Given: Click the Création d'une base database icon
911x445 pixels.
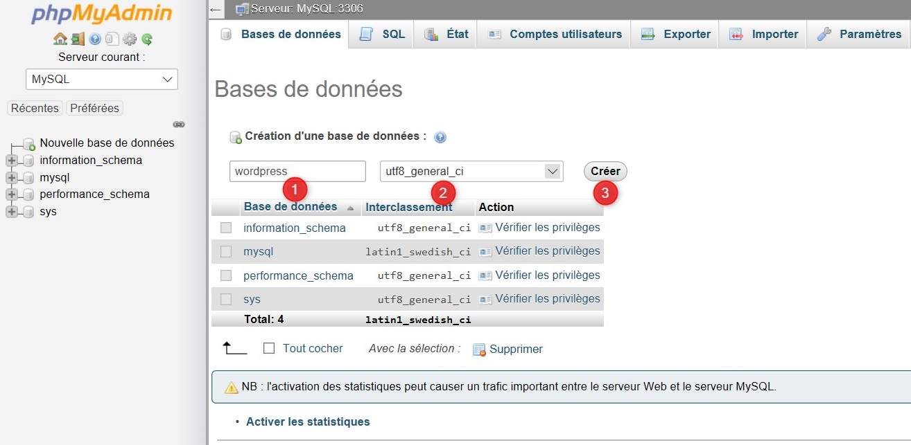Looking at the screenshot, I should (236, 138).
